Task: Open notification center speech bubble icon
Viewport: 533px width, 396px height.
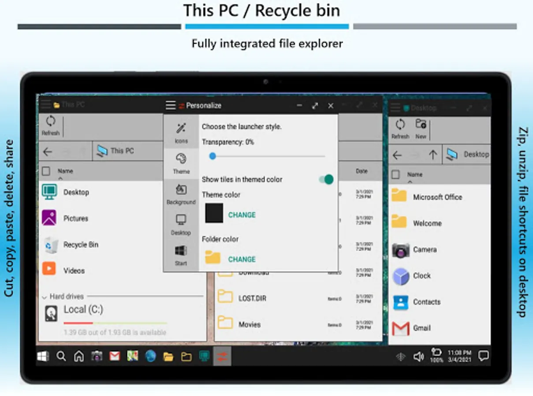Action: coord(484,356)
